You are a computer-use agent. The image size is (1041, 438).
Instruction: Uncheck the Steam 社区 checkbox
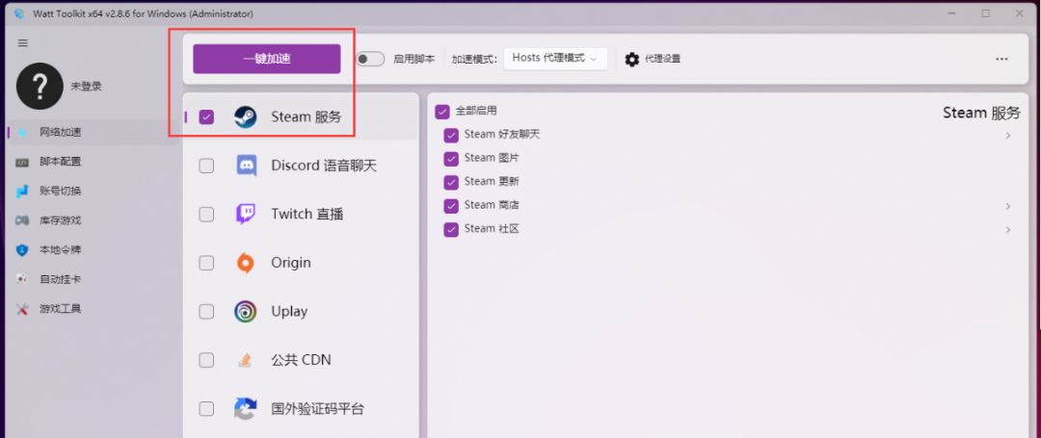pyautogui.click(x=451, y=229)
